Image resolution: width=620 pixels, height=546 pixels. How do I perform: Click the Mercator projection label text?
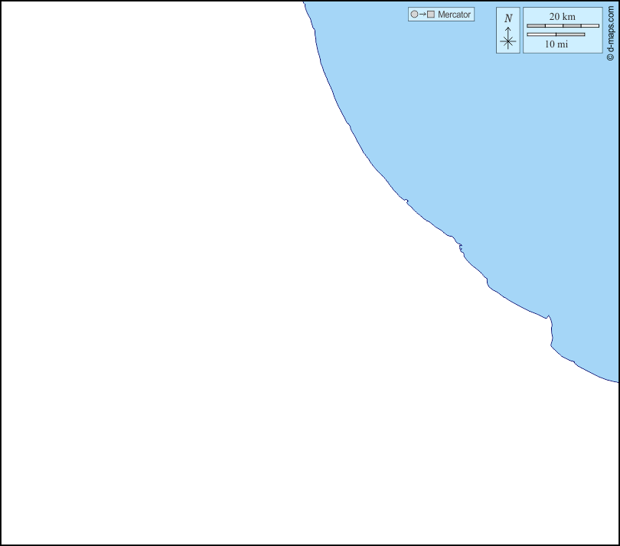pyautogui.click(x=454, y=15)
